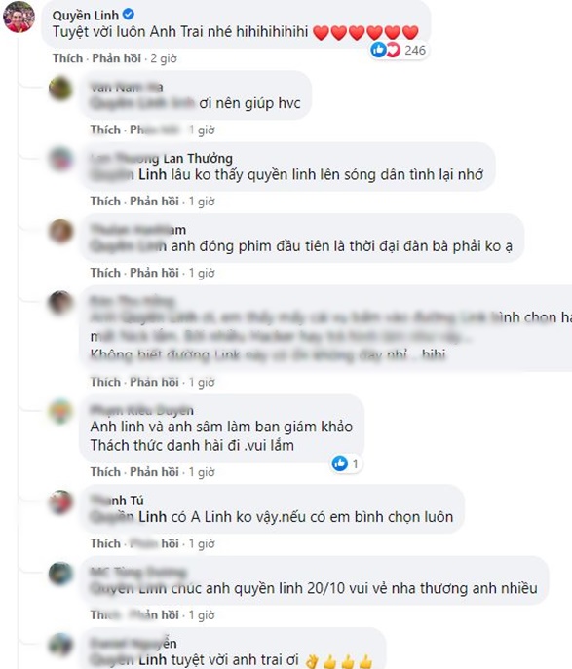Click the blue verified badge beside Quyền Linh
Screen dimensions: 572x669
click(x=129, y=15)
